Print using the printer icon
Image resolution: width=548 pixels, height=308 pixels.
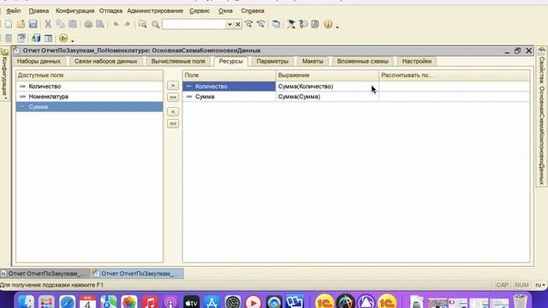(x=88, y=24)
